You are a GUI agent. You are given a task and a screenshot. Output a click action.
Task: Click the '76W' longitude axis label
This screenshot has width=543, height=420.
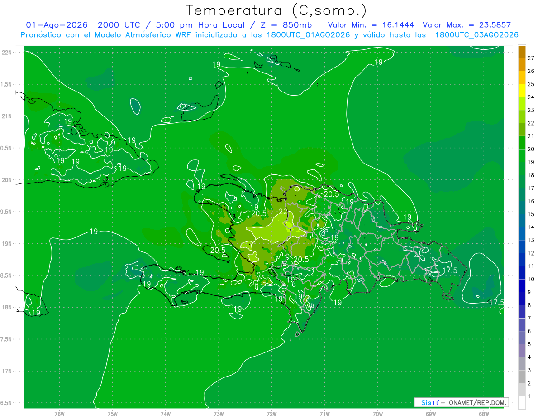click(59, 414)
